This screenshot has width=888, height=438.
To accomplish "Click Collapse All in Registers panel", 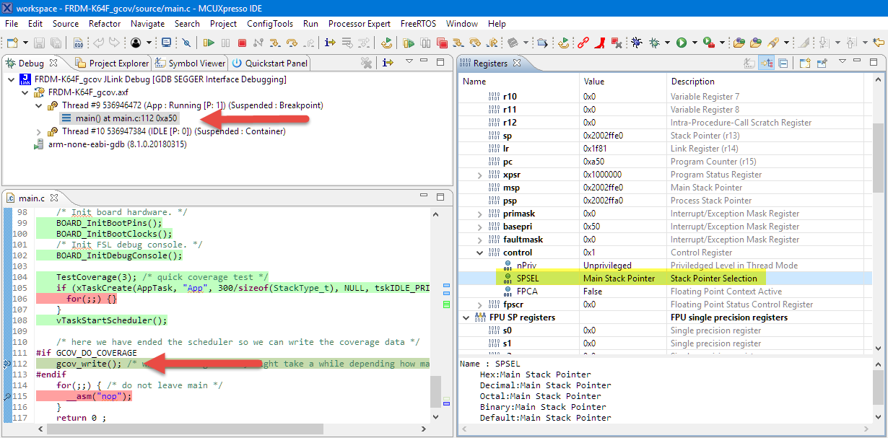I will pyautogui.click(x=783, y=63).
